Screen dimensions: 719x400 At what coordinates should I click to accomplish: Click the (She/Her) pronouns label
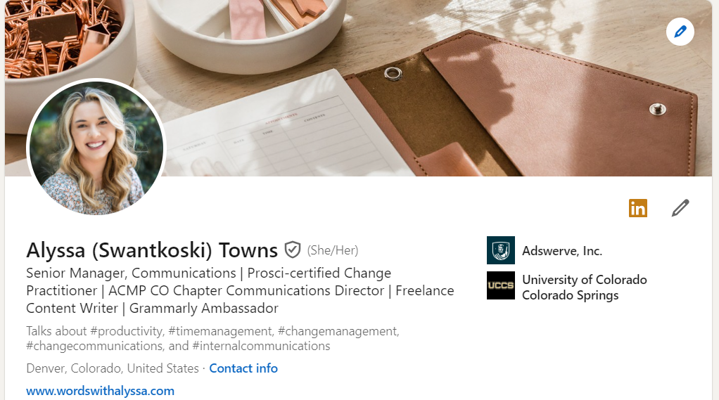click(333, 250)
